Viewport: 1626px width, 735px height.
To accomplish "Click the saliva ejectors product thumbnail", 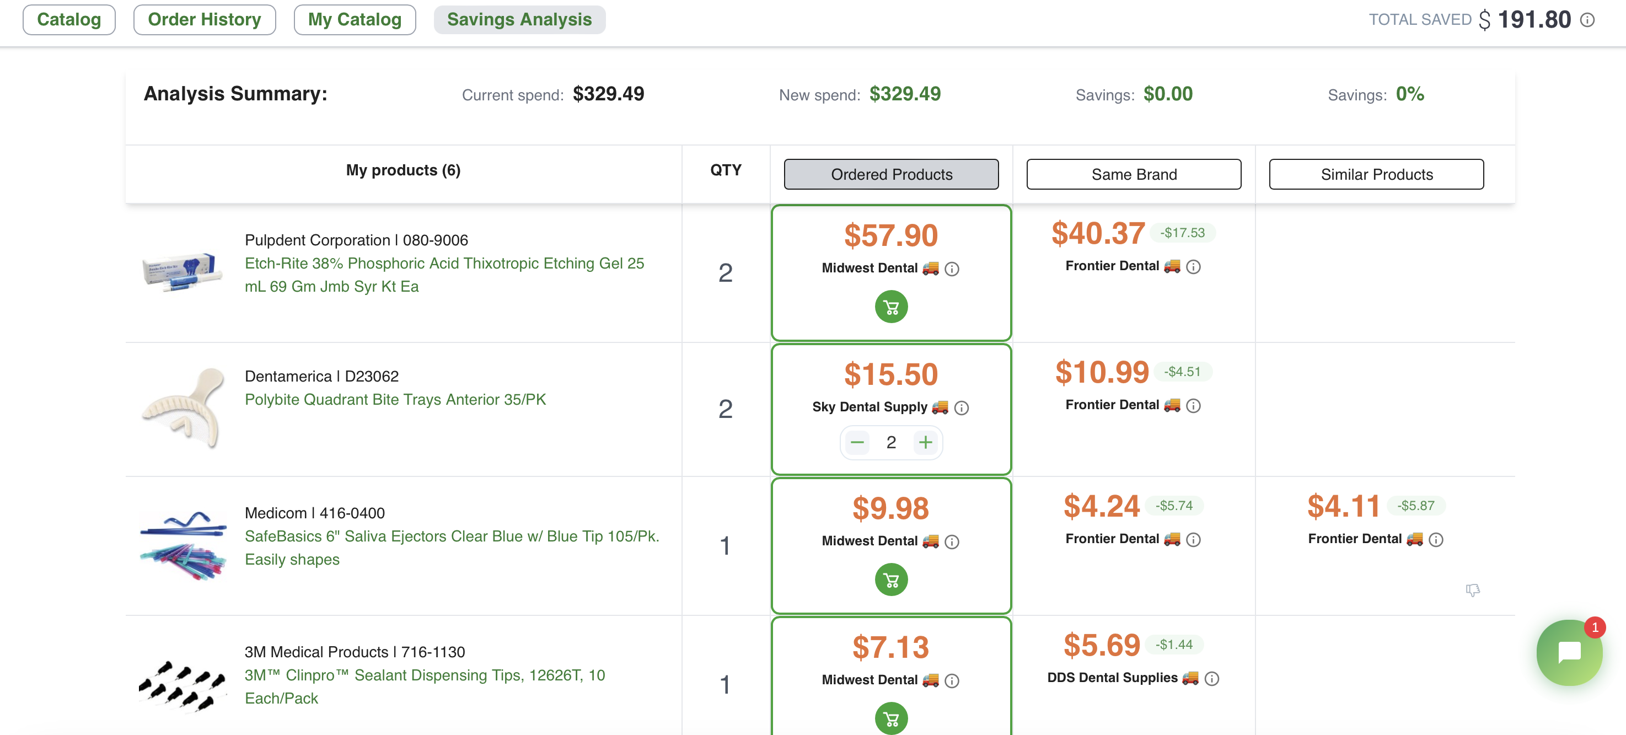I will click(x=183, y=545).
